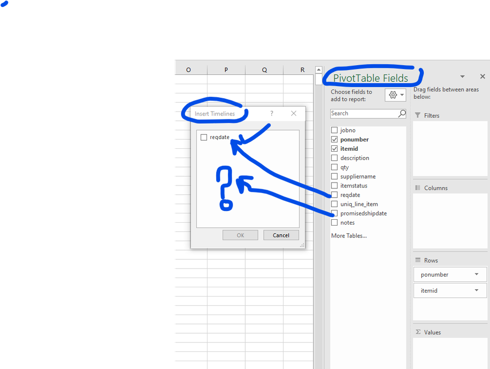Click the worksheet scrollbar up arrow
Image resolution: width=490 pixels, height=369 pixels.
point(318,70)
